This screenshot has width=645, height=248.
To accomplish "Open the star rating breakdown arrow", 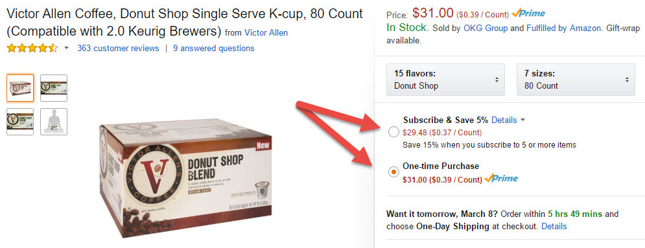I will [67, 49].
